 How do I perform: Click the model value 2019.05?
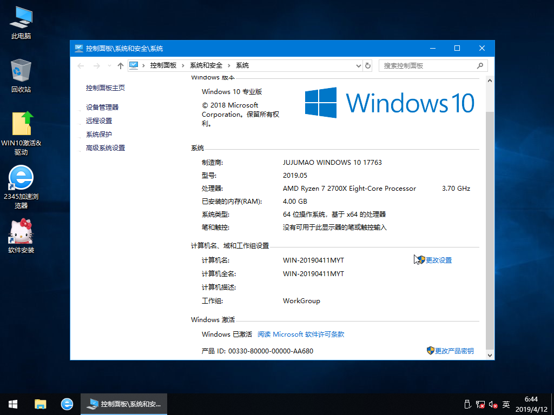click(295, 176)
